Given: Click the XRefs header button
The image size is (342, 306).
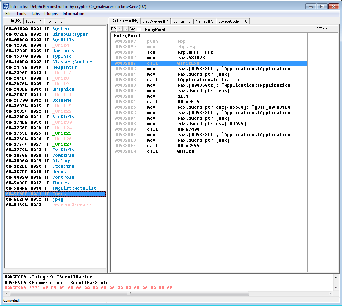Looking at the screenshot, I should [x=322, y=29].
